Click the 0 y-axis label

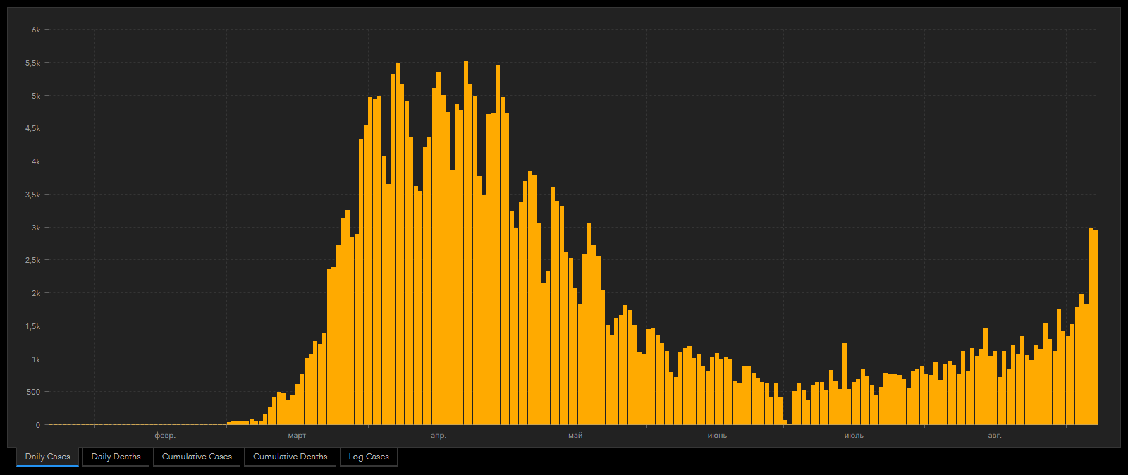[x=38, y=425]
